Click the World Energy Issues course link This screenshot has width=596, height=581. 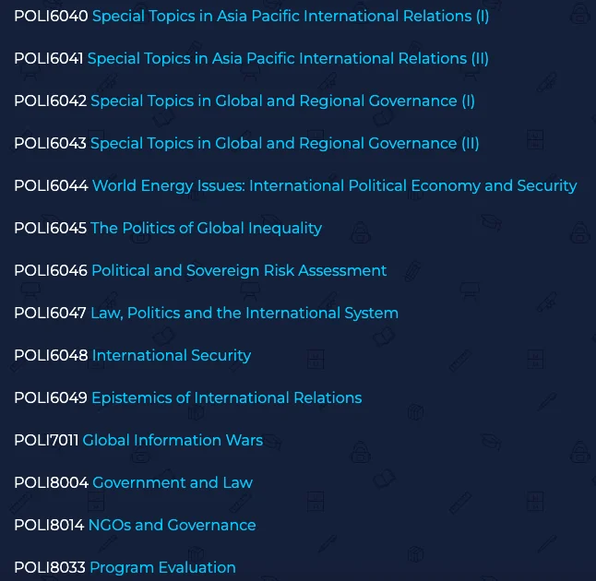click(x=334, y=186)
